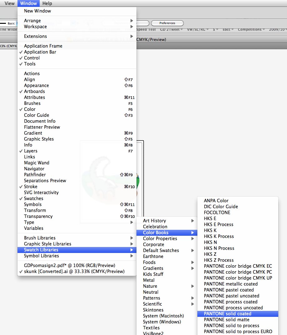This screenshot has height=335, width=287.
Task: Expand the Symbol Libraries submenu
Action: [77, 256]
